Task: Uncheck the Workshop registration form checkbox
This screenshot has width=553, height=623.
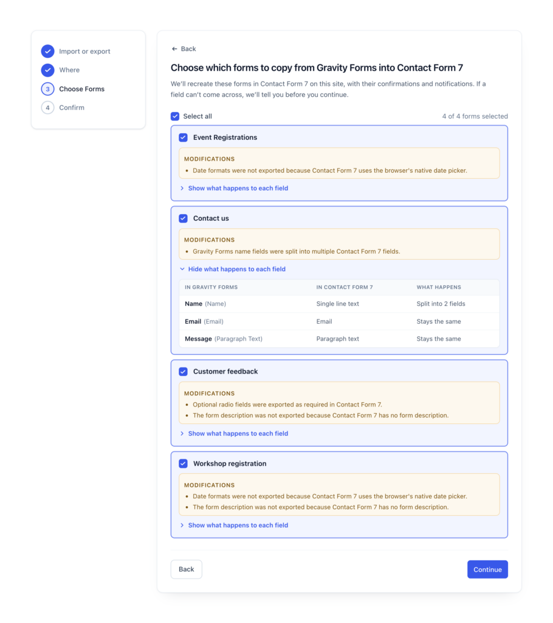Action: click(x=183, y=464)
